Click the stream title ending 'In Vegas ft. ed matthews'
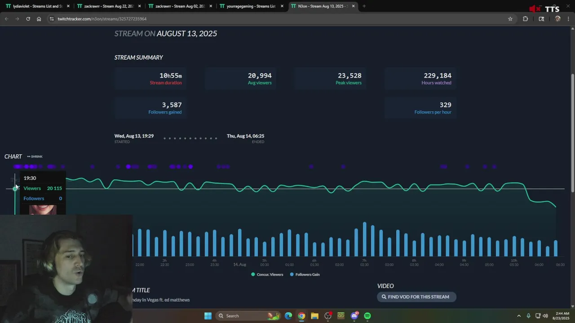 click(x=162, y=300)
